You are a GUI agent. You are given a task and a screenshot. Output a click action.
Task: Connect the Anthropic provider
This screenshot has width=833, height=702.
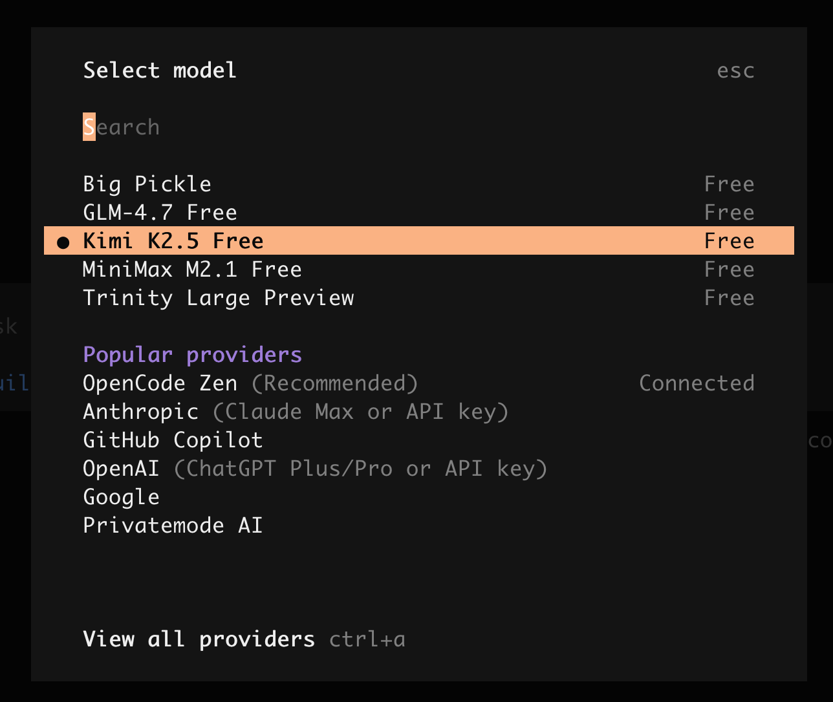[140, 412]
